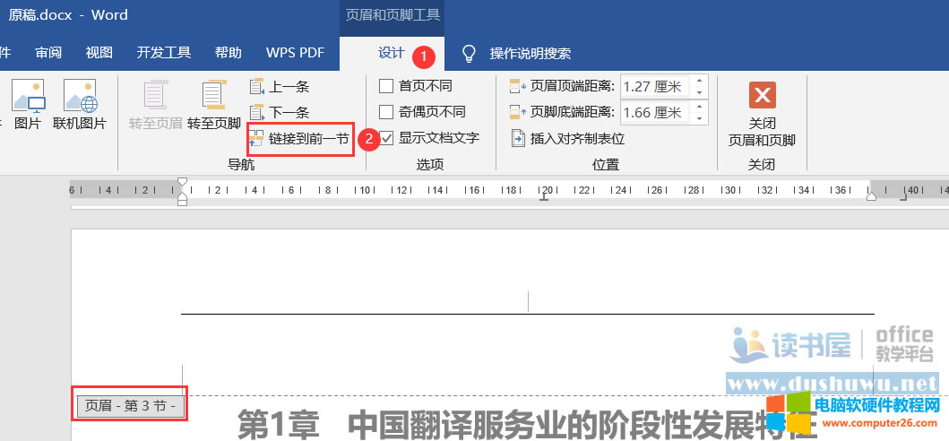The height and width of the screenshot is (441, 949).
Task: Open the Design (设计) tab
Action: pos(391,54)
